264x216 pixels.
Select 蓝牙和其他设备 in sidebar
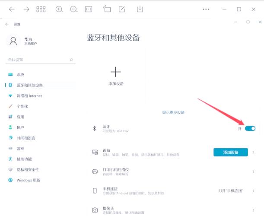tap(41, 85)
